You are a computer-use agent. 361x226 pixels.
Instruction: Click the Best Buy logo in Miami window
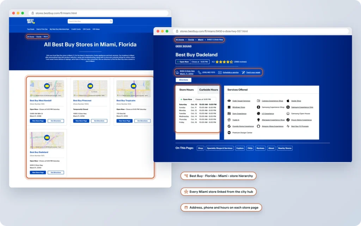[x=31, y=21]
